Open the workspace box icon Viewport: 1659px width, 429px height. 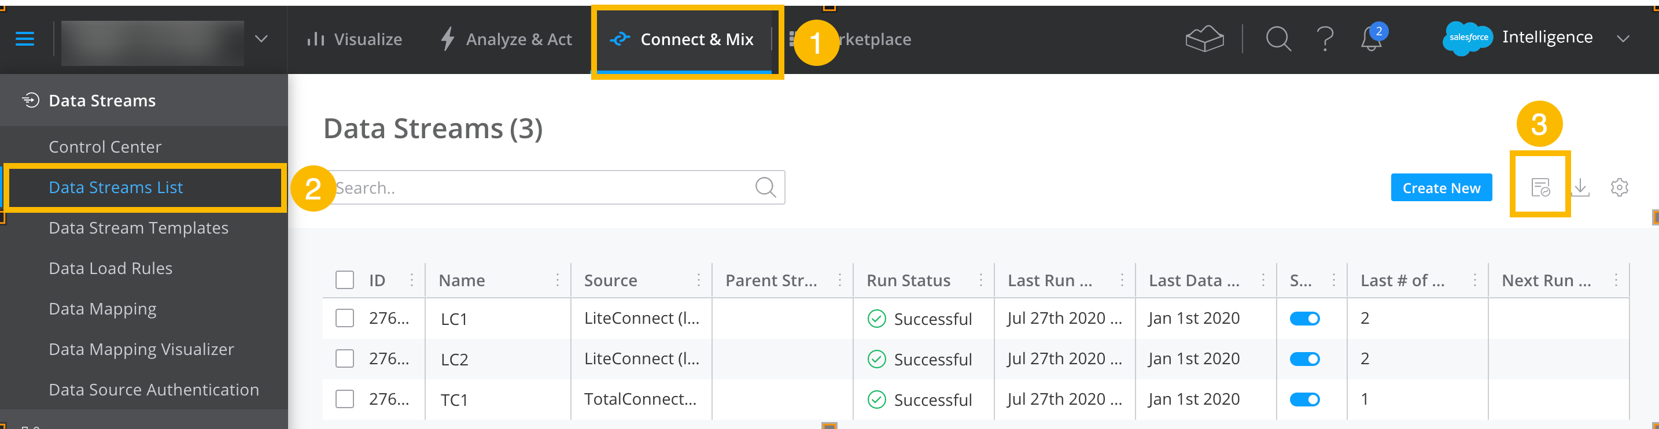[x=1204, y=39]
